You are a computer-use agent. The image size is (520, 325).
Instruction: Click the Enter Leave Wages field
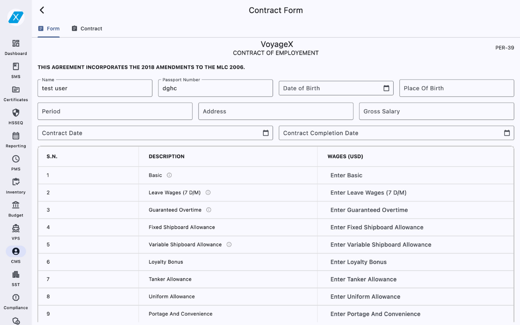416,193
